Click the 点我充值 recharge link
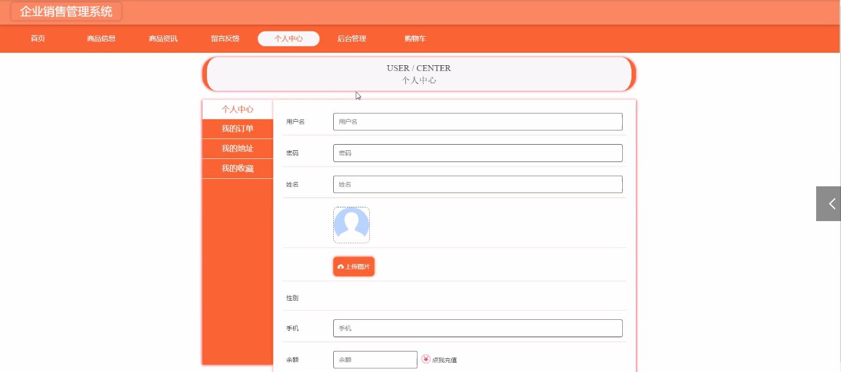 point(444,360)
